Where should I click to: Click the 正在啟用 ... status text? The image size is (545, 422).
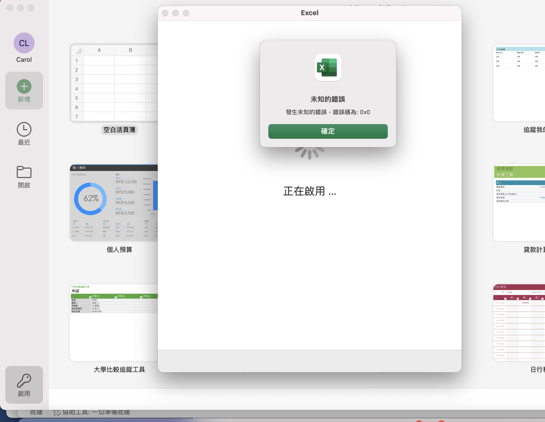tap(309, 191)
